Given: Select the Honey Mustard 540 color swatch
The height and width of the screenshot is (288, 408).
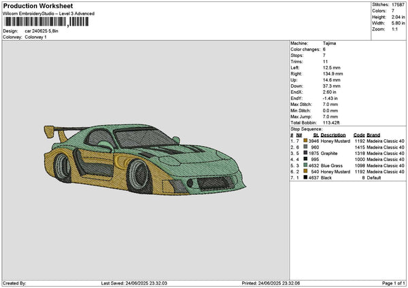Looking at the screenshot, I should point(306,171).
